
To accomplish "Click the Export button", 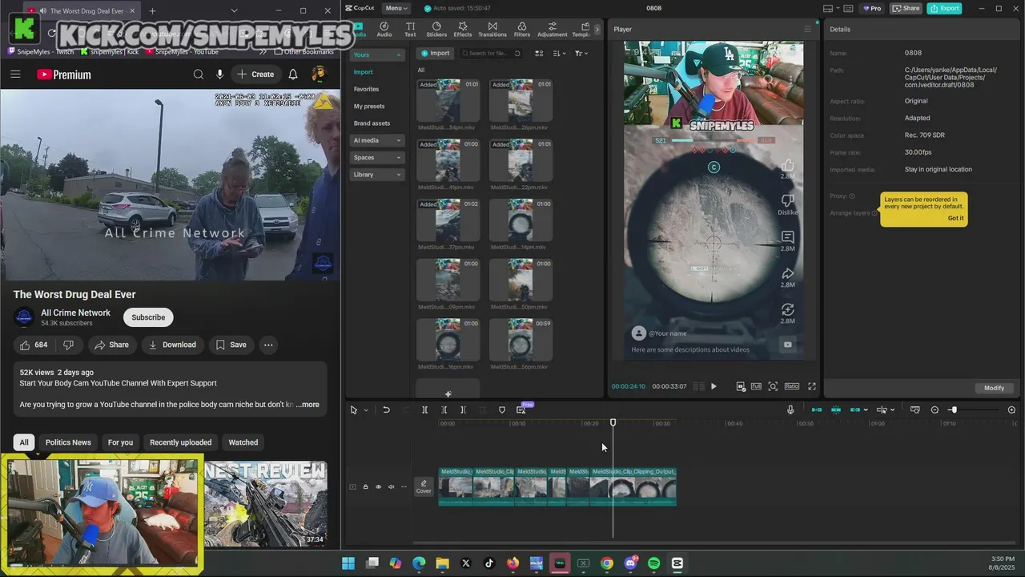I will pos(945,8).
